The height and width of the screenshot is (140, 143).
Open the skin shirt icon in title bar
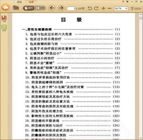click(x=127, y=1)
